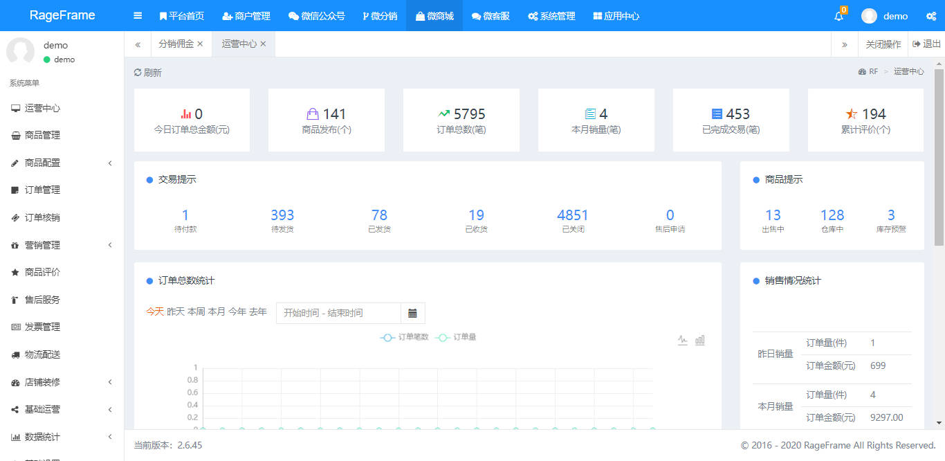Click the RF breadcrumb link

868,71
